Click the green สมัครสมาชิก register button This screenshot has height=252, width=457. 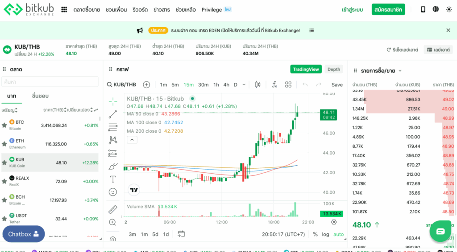tap(388, 9)
